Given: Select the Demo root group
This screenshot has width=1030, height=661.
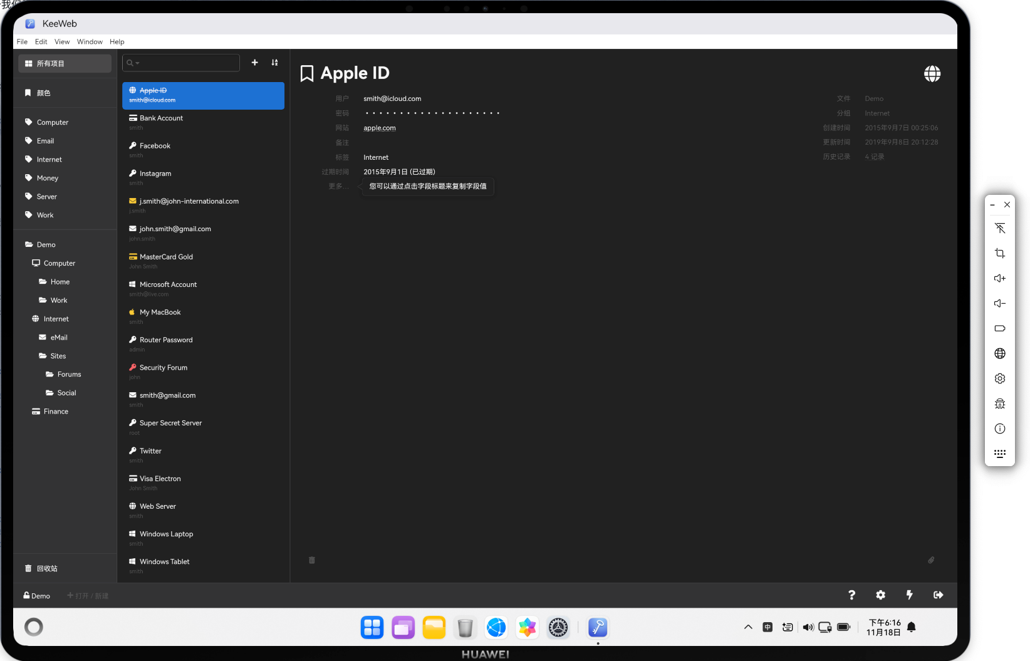Looking at the screenshot, I should 65,244.
